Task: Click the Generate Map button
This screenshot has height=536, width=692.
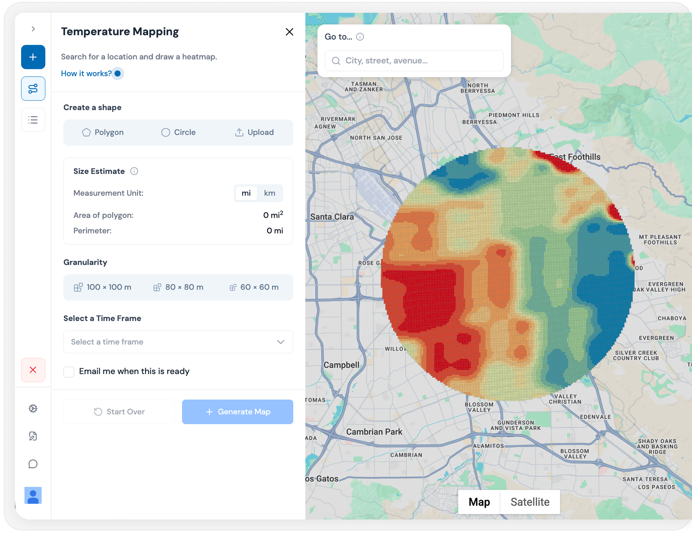Action: coord(238,412)
